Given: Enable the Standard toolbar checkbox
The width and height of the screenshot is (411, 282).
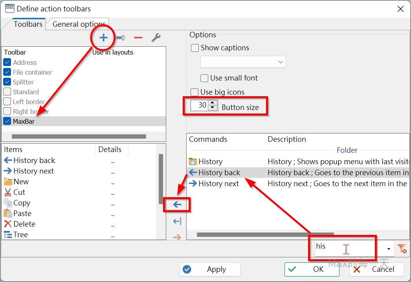Looking at the screenshot, I should (7, 92).
